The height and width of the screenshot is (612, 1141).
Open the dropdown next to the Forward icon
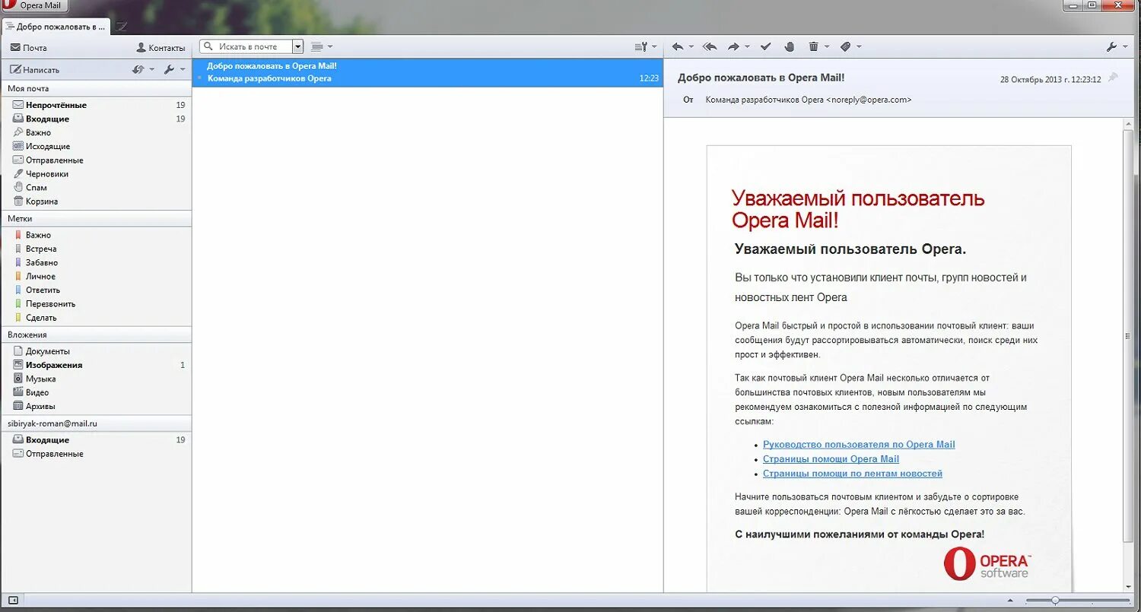click(x=747, y=47)
